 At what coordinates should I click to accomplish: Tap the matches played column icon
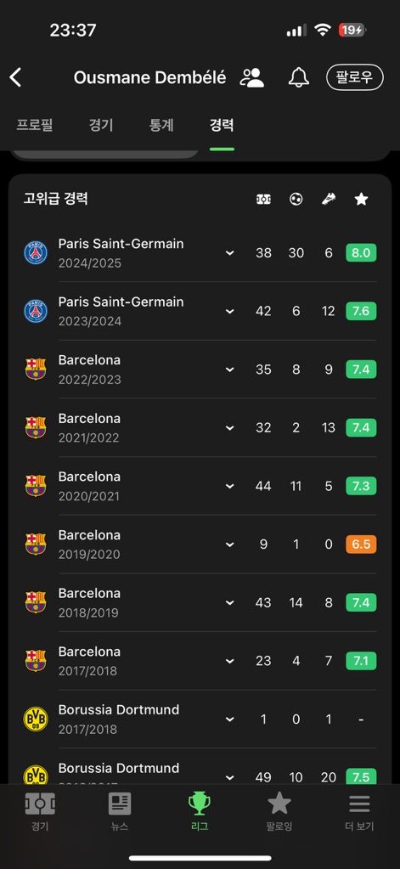click(x=264, y=200)
